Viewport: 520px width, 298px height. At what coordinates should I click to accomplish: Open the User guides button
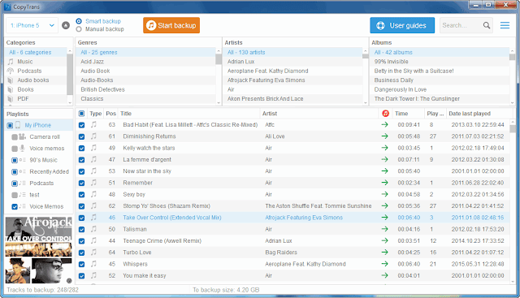(x=402, y=25)
